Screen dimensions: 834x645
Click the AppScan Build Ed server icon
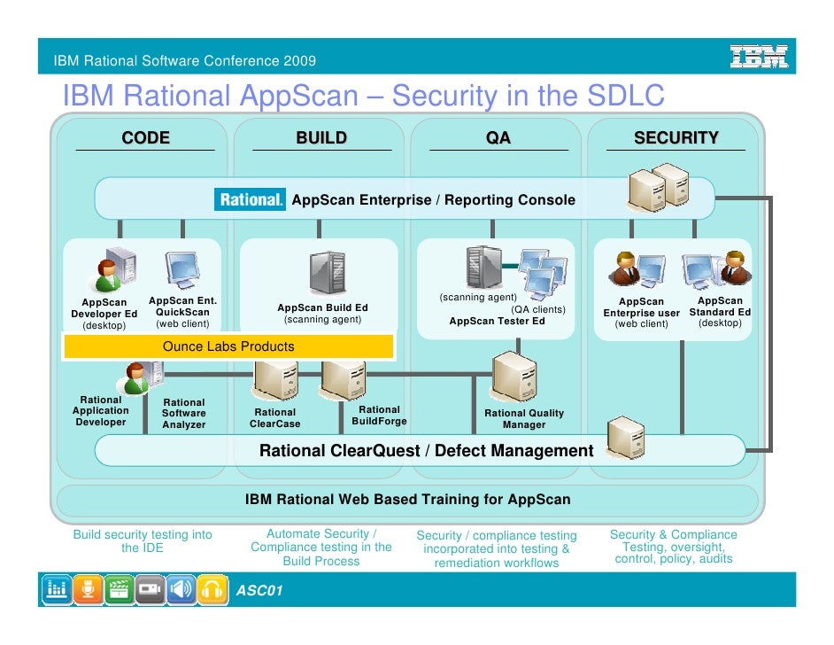tap(328, 273)
